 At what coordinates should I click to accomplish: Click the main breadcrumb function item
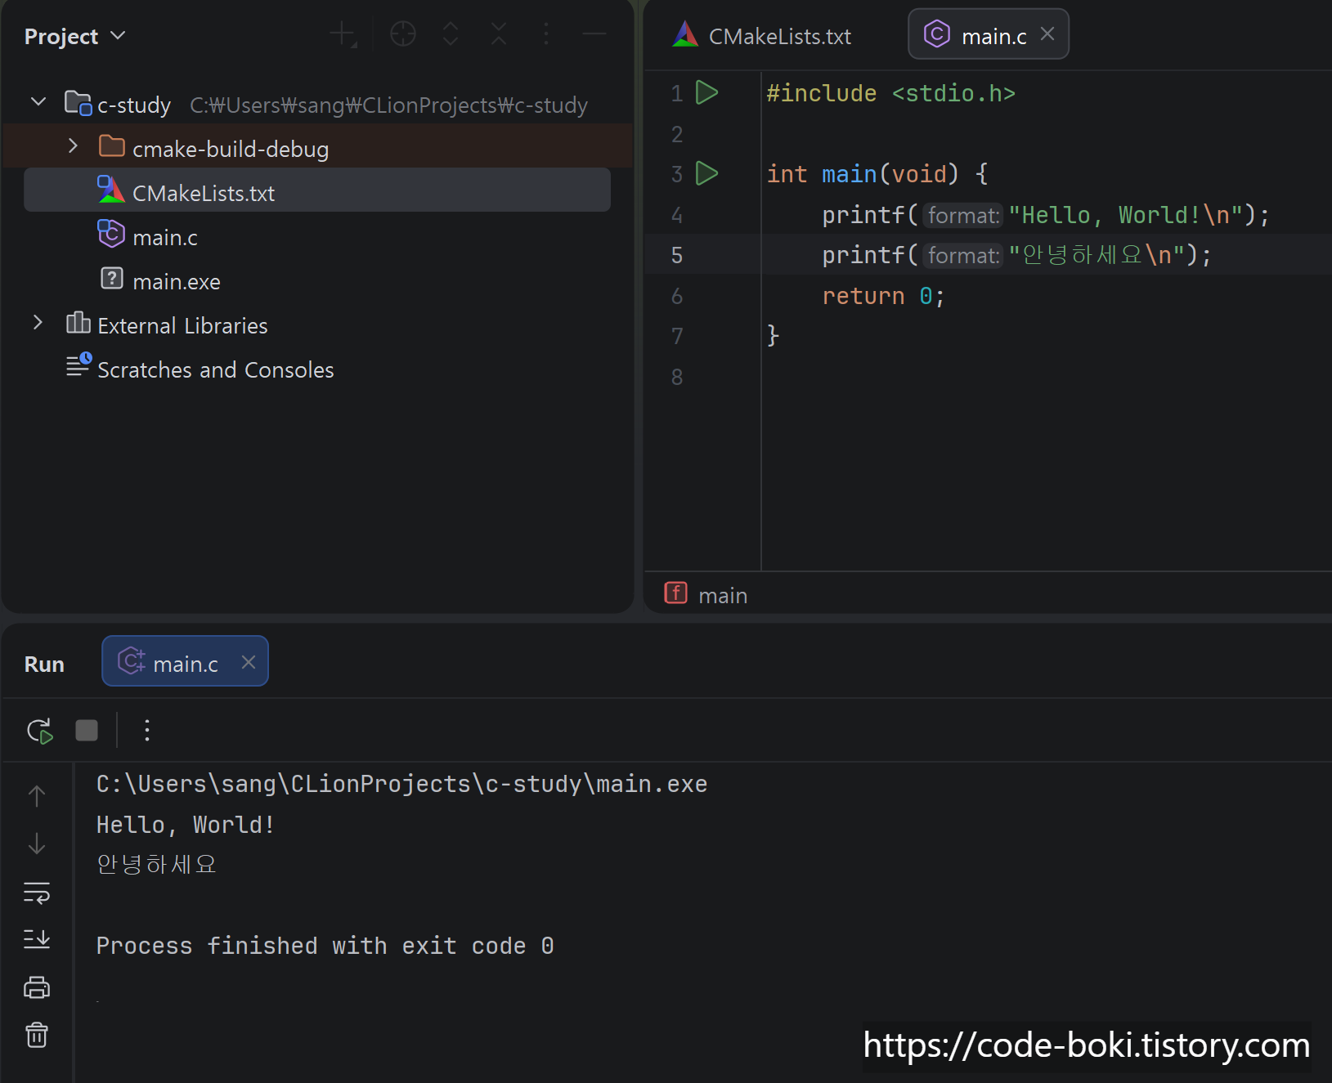pos(706,594)
